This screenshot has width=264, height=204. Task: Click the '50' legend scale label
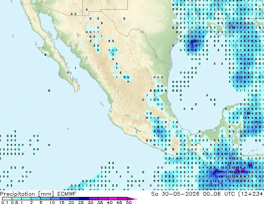129,202
